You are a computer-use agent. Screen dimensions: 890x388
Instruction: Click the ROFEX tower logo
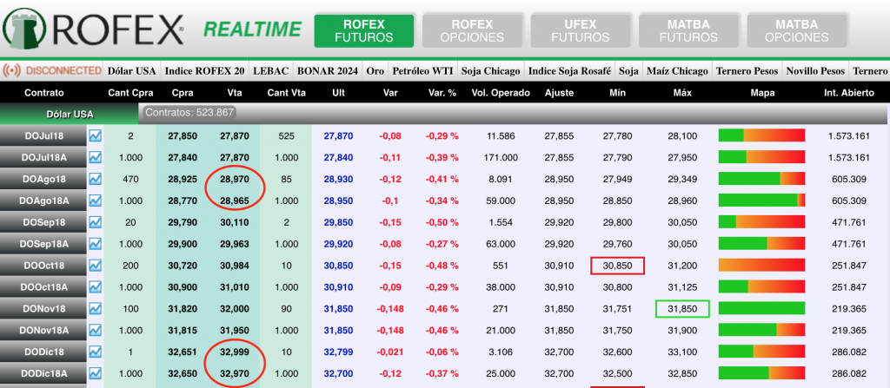(x=24, y=29)
